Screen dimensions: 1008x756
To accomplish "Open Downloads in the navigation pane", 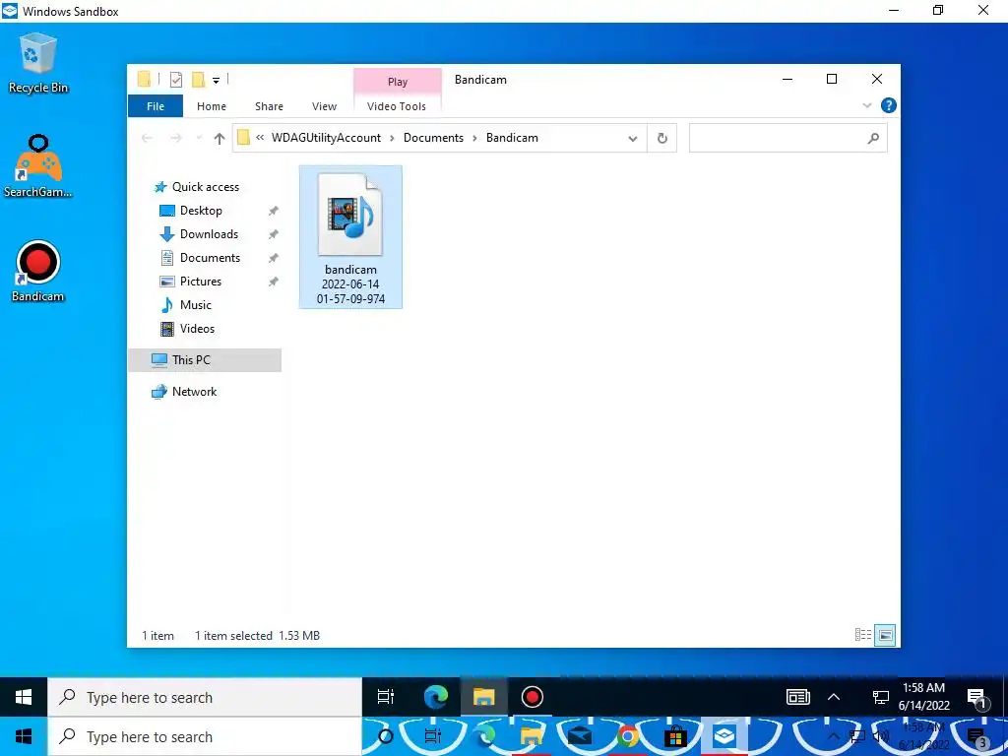I will point(209,234).
